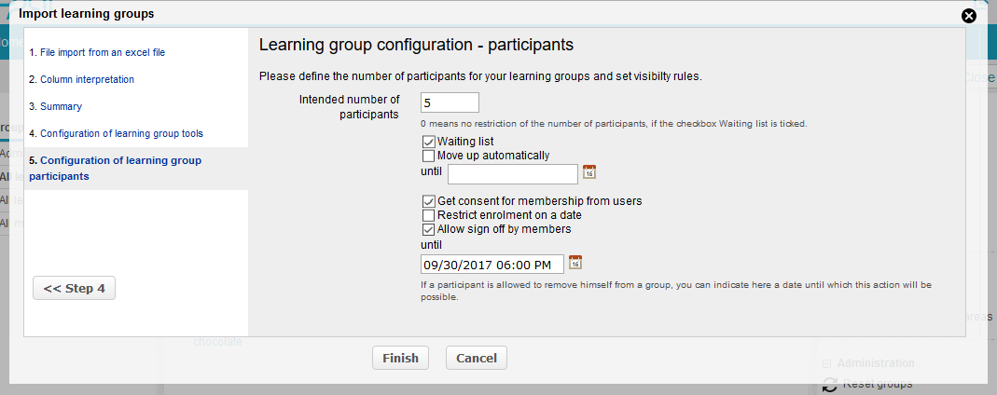Select Configuration of learning group participants step
Viewport: 997px width, 395px height.
(115, 168)
